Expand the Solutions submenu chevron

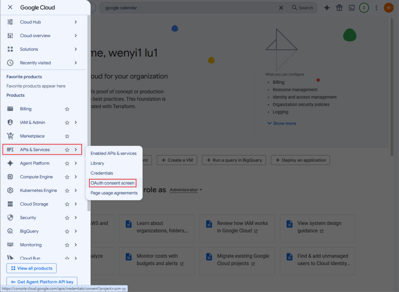(76, 49)
